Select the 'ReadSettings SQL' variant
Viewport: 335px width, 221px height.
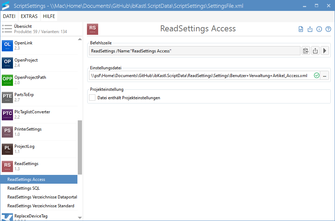coord(24,188)
